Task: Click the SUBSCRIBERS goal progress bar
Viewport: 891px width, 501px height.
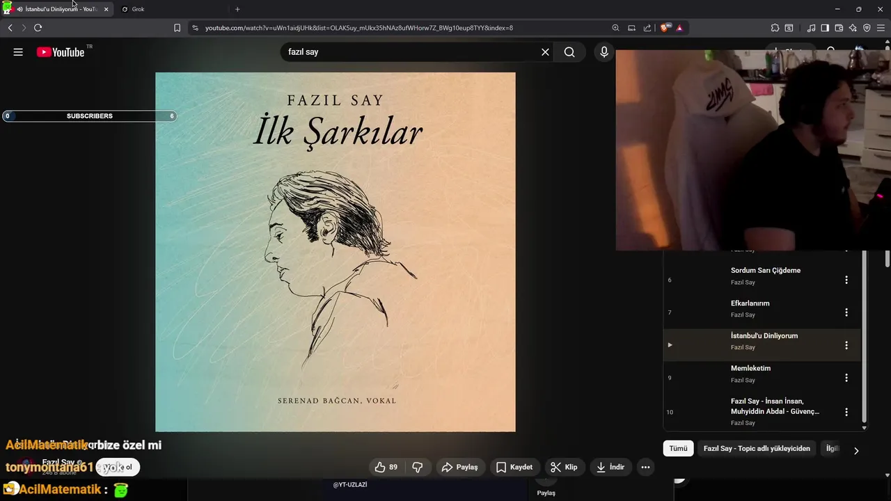Action: point(89,116)
